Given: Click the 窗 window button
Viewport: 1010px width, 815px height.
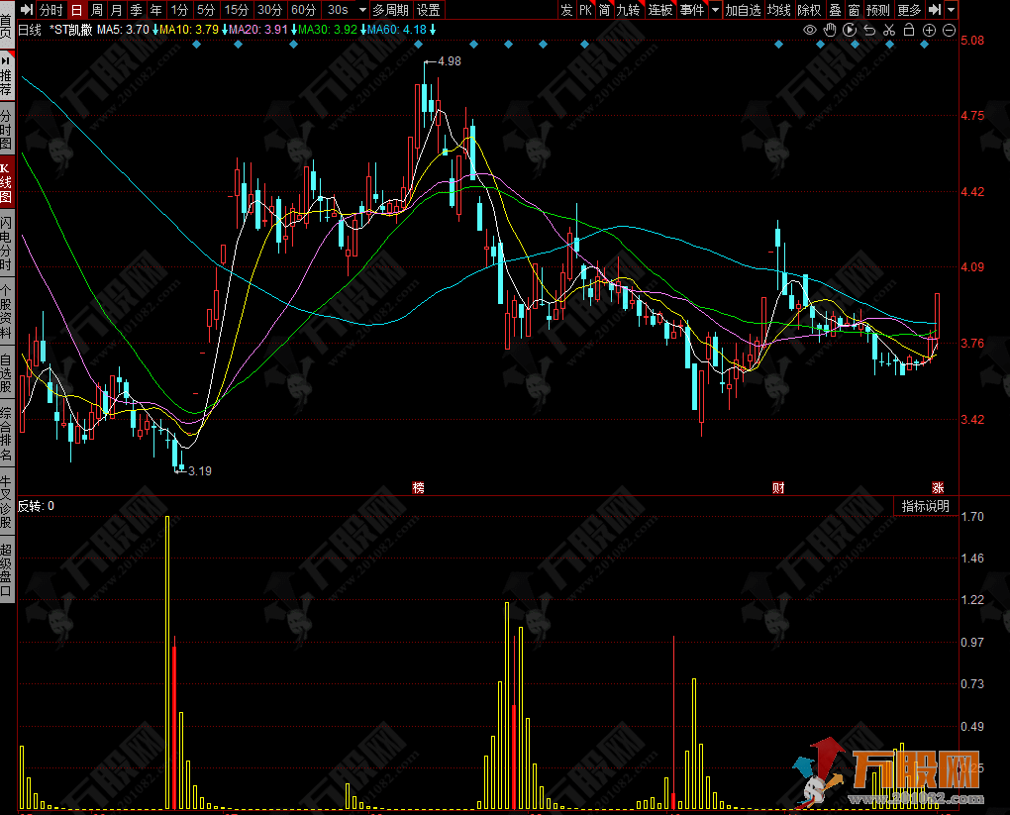Looking at the screenshot, I should pos(854,10).
